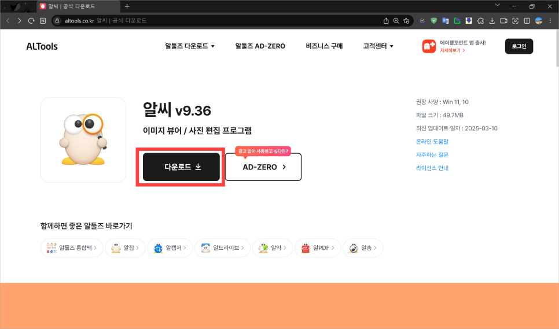
Task: Click the 로그인 button
Action: [518, 46]
